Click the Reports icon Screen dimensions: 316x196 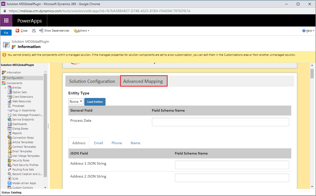pyautogui.click(x=10, y=133)
